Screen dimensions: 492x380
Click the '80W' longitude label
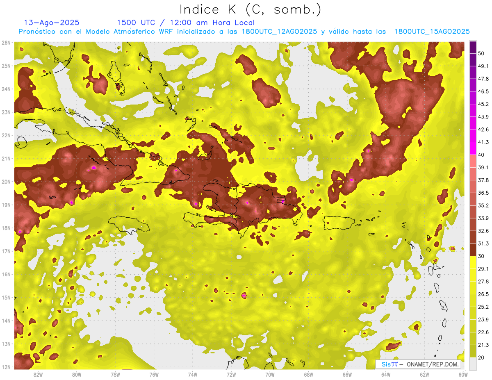pos(77,375)
